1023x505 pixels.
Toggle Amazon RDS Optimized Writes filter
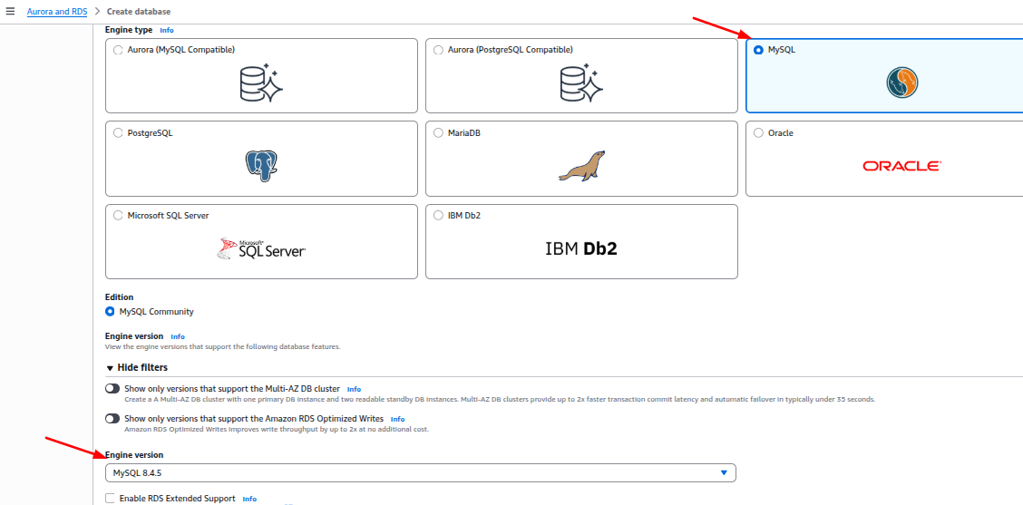(112, 418)
